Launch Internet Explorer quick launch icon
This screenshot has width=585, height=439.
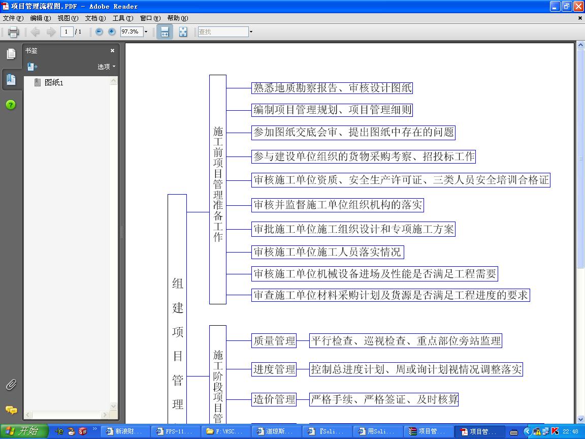(59, 431)
